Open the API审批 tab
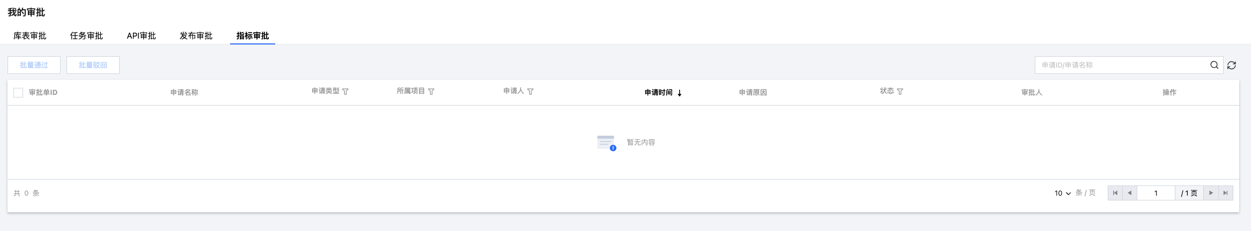 (x=141, y=36)
